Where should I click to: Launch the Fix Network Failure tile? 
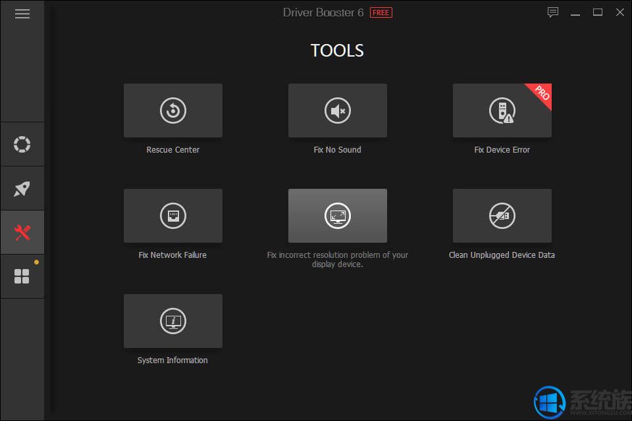[173, 216]
